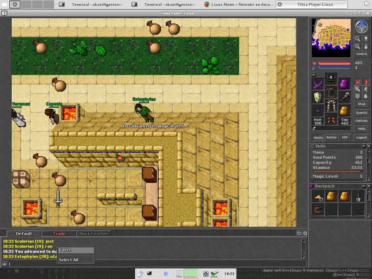Select the wand weapon slot
This screenshot has width=372, height=279.
[344, 97]
